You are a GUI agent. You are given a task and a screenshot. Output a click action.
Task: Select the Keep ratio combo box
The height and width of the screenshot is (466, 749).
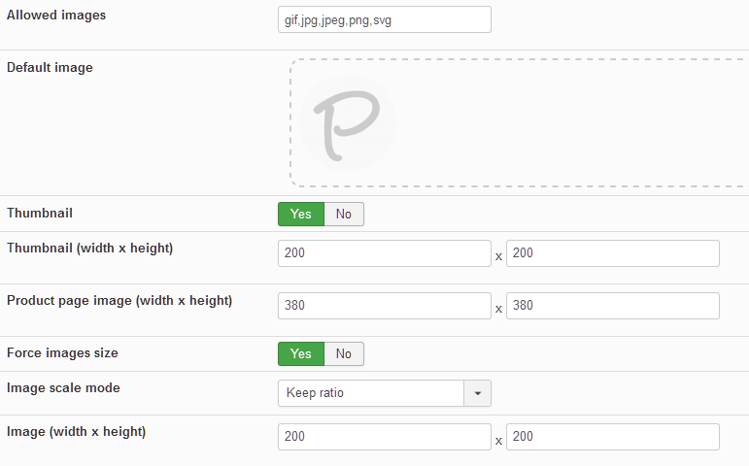(x=371, y=393)
